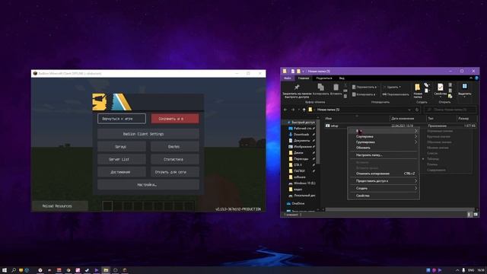The width and height of the screenshot is (487, 274).
Task: Choose Настроить папку in context menu
Action: pyautogui.click(x=384, y=155)
